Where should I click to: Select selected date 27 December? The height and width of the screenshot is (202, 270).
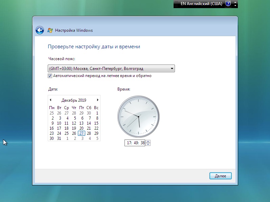tap(82, 133)
